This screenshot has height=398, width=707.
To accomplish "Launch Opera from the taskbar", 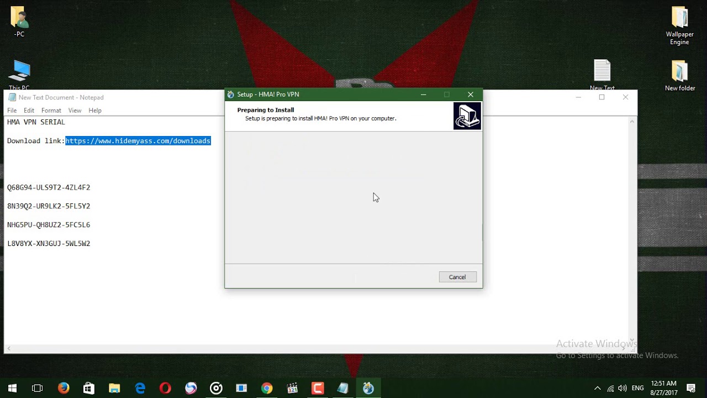I will coord(165,389).
